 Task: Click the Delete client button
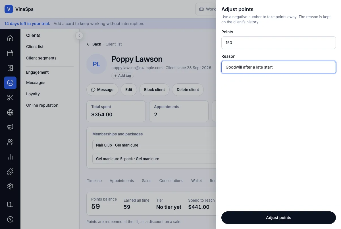[188, 90]
